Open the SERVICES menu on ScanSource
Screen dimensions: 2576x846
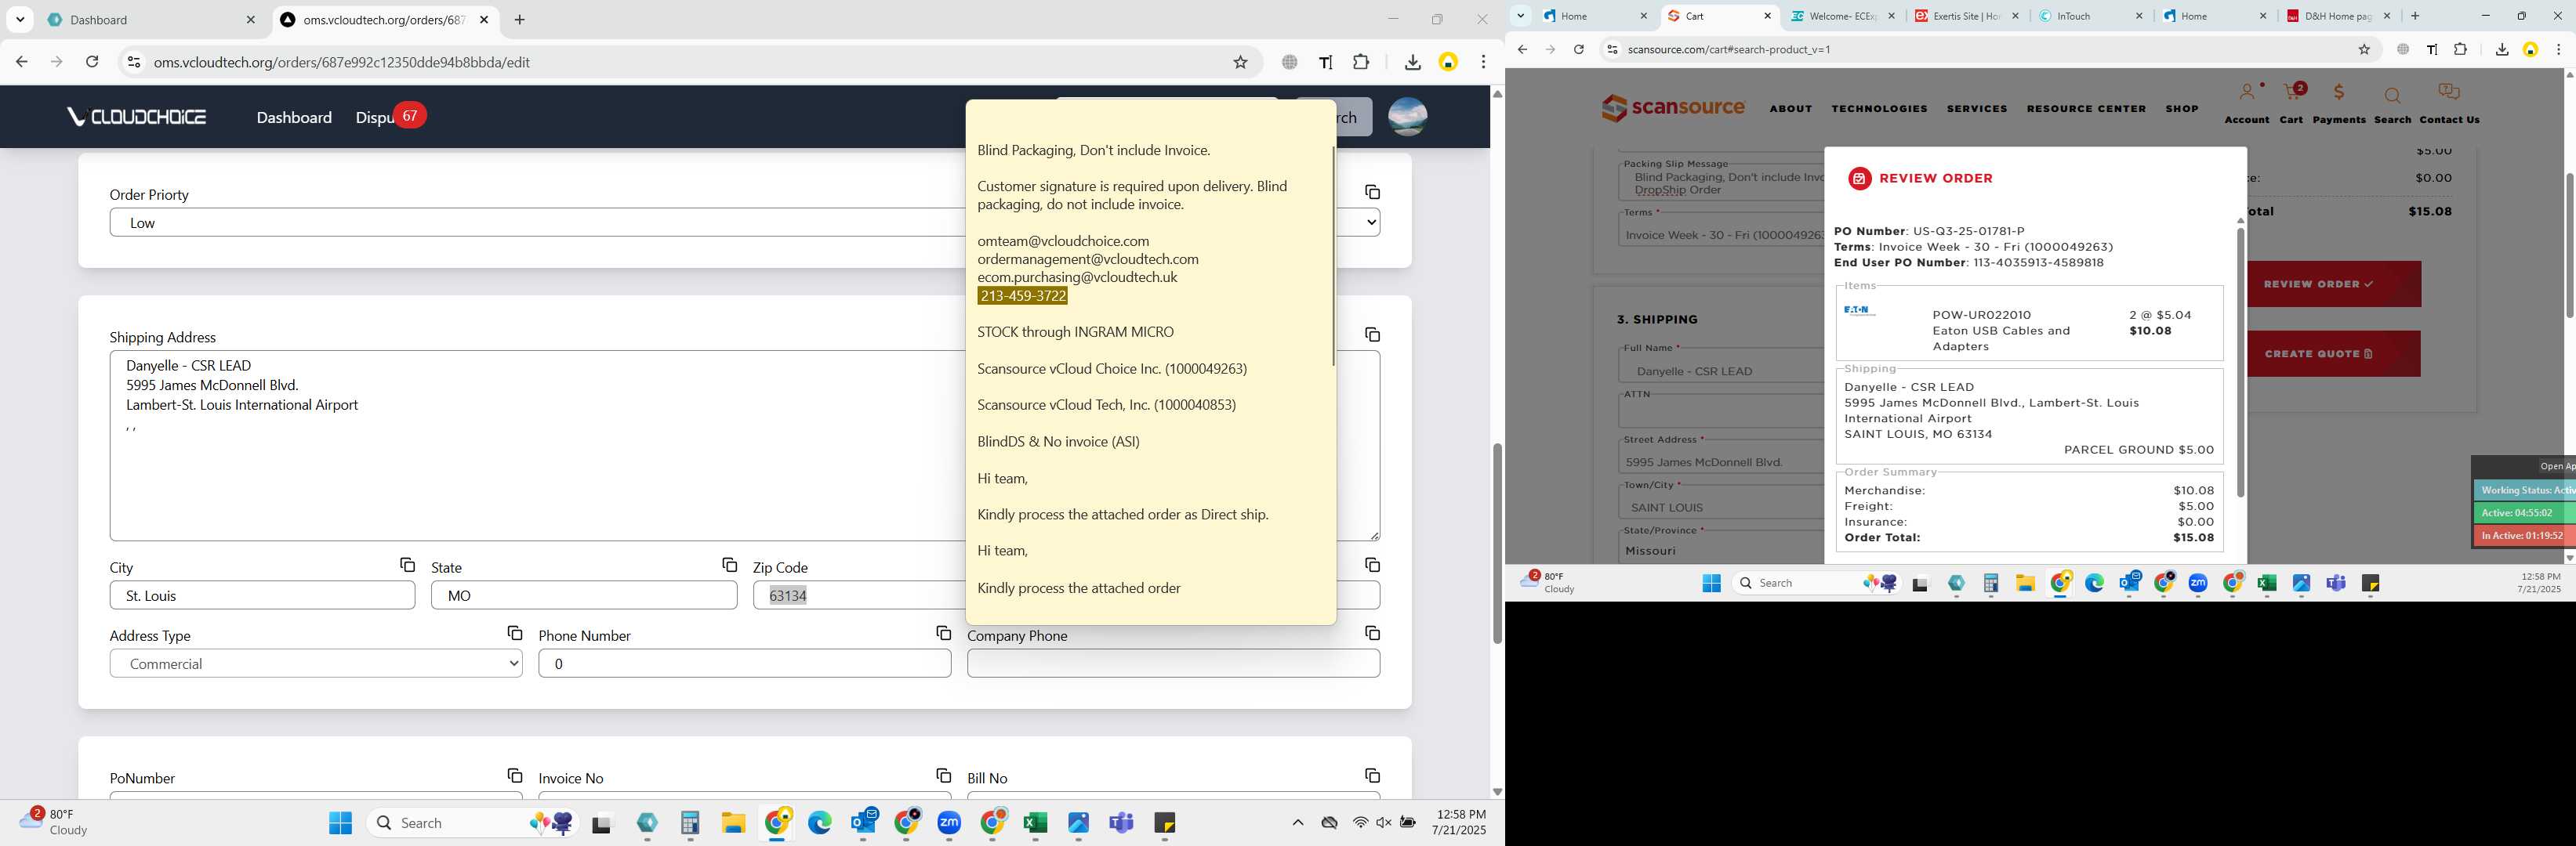(x=1976, y=109)
